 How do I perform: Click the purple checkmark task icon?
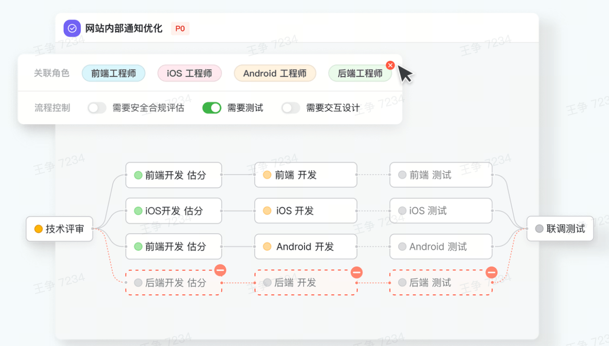pyautogui.click(x=72, y=28)
